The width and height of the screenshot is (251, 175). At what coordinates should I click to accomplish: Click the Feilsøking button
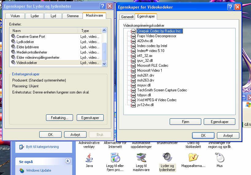point(60,118)
